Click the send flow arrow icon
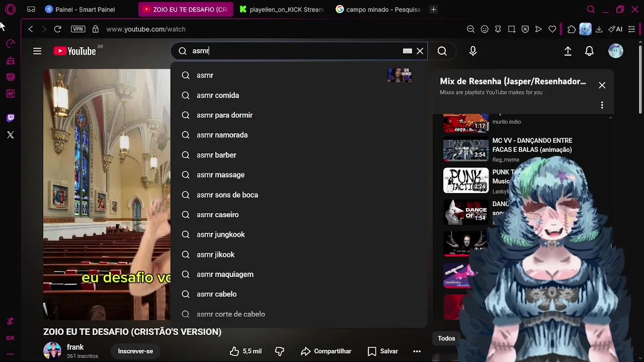 click(538, 29)
